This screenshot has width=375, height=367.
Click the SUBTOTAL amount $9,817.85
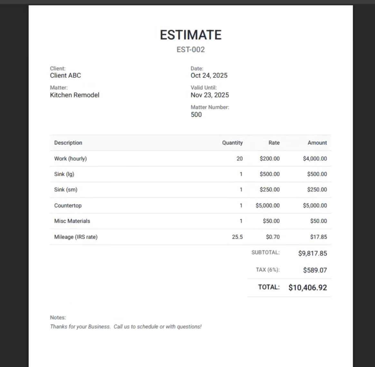[x=312, y=253]
